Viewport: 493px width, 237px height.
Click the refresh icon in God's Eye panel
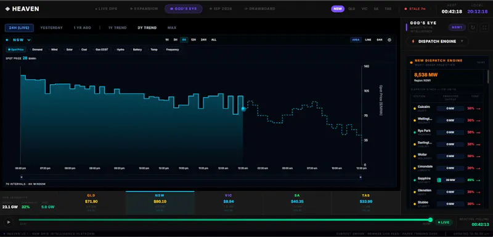(x=473, y=27)
